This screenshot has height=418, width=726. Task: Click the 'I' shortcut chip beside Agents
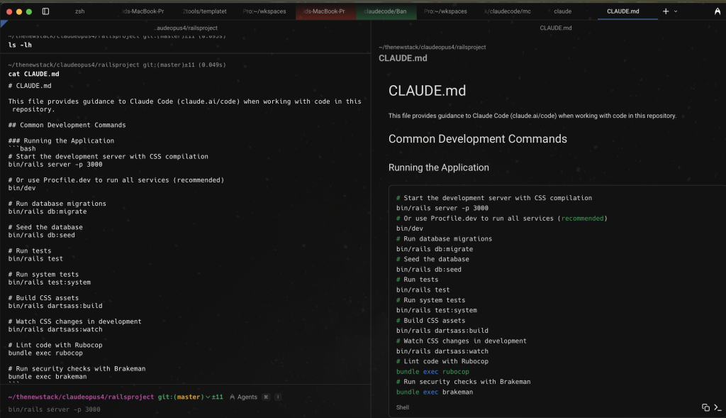pyautogui.click(x=278, y=397)
